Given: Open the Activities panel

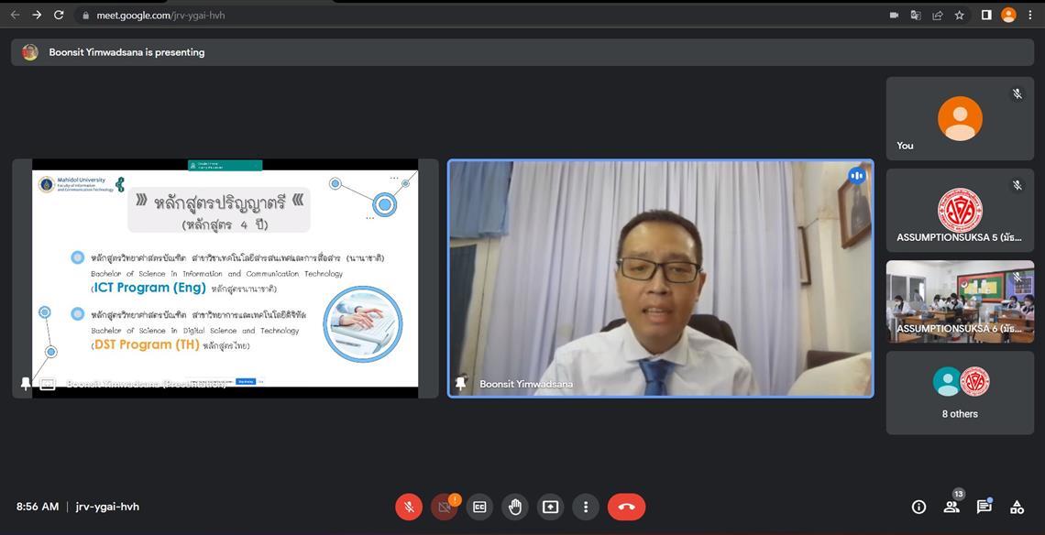Looking at the screenshot, I should point(1017,507).
